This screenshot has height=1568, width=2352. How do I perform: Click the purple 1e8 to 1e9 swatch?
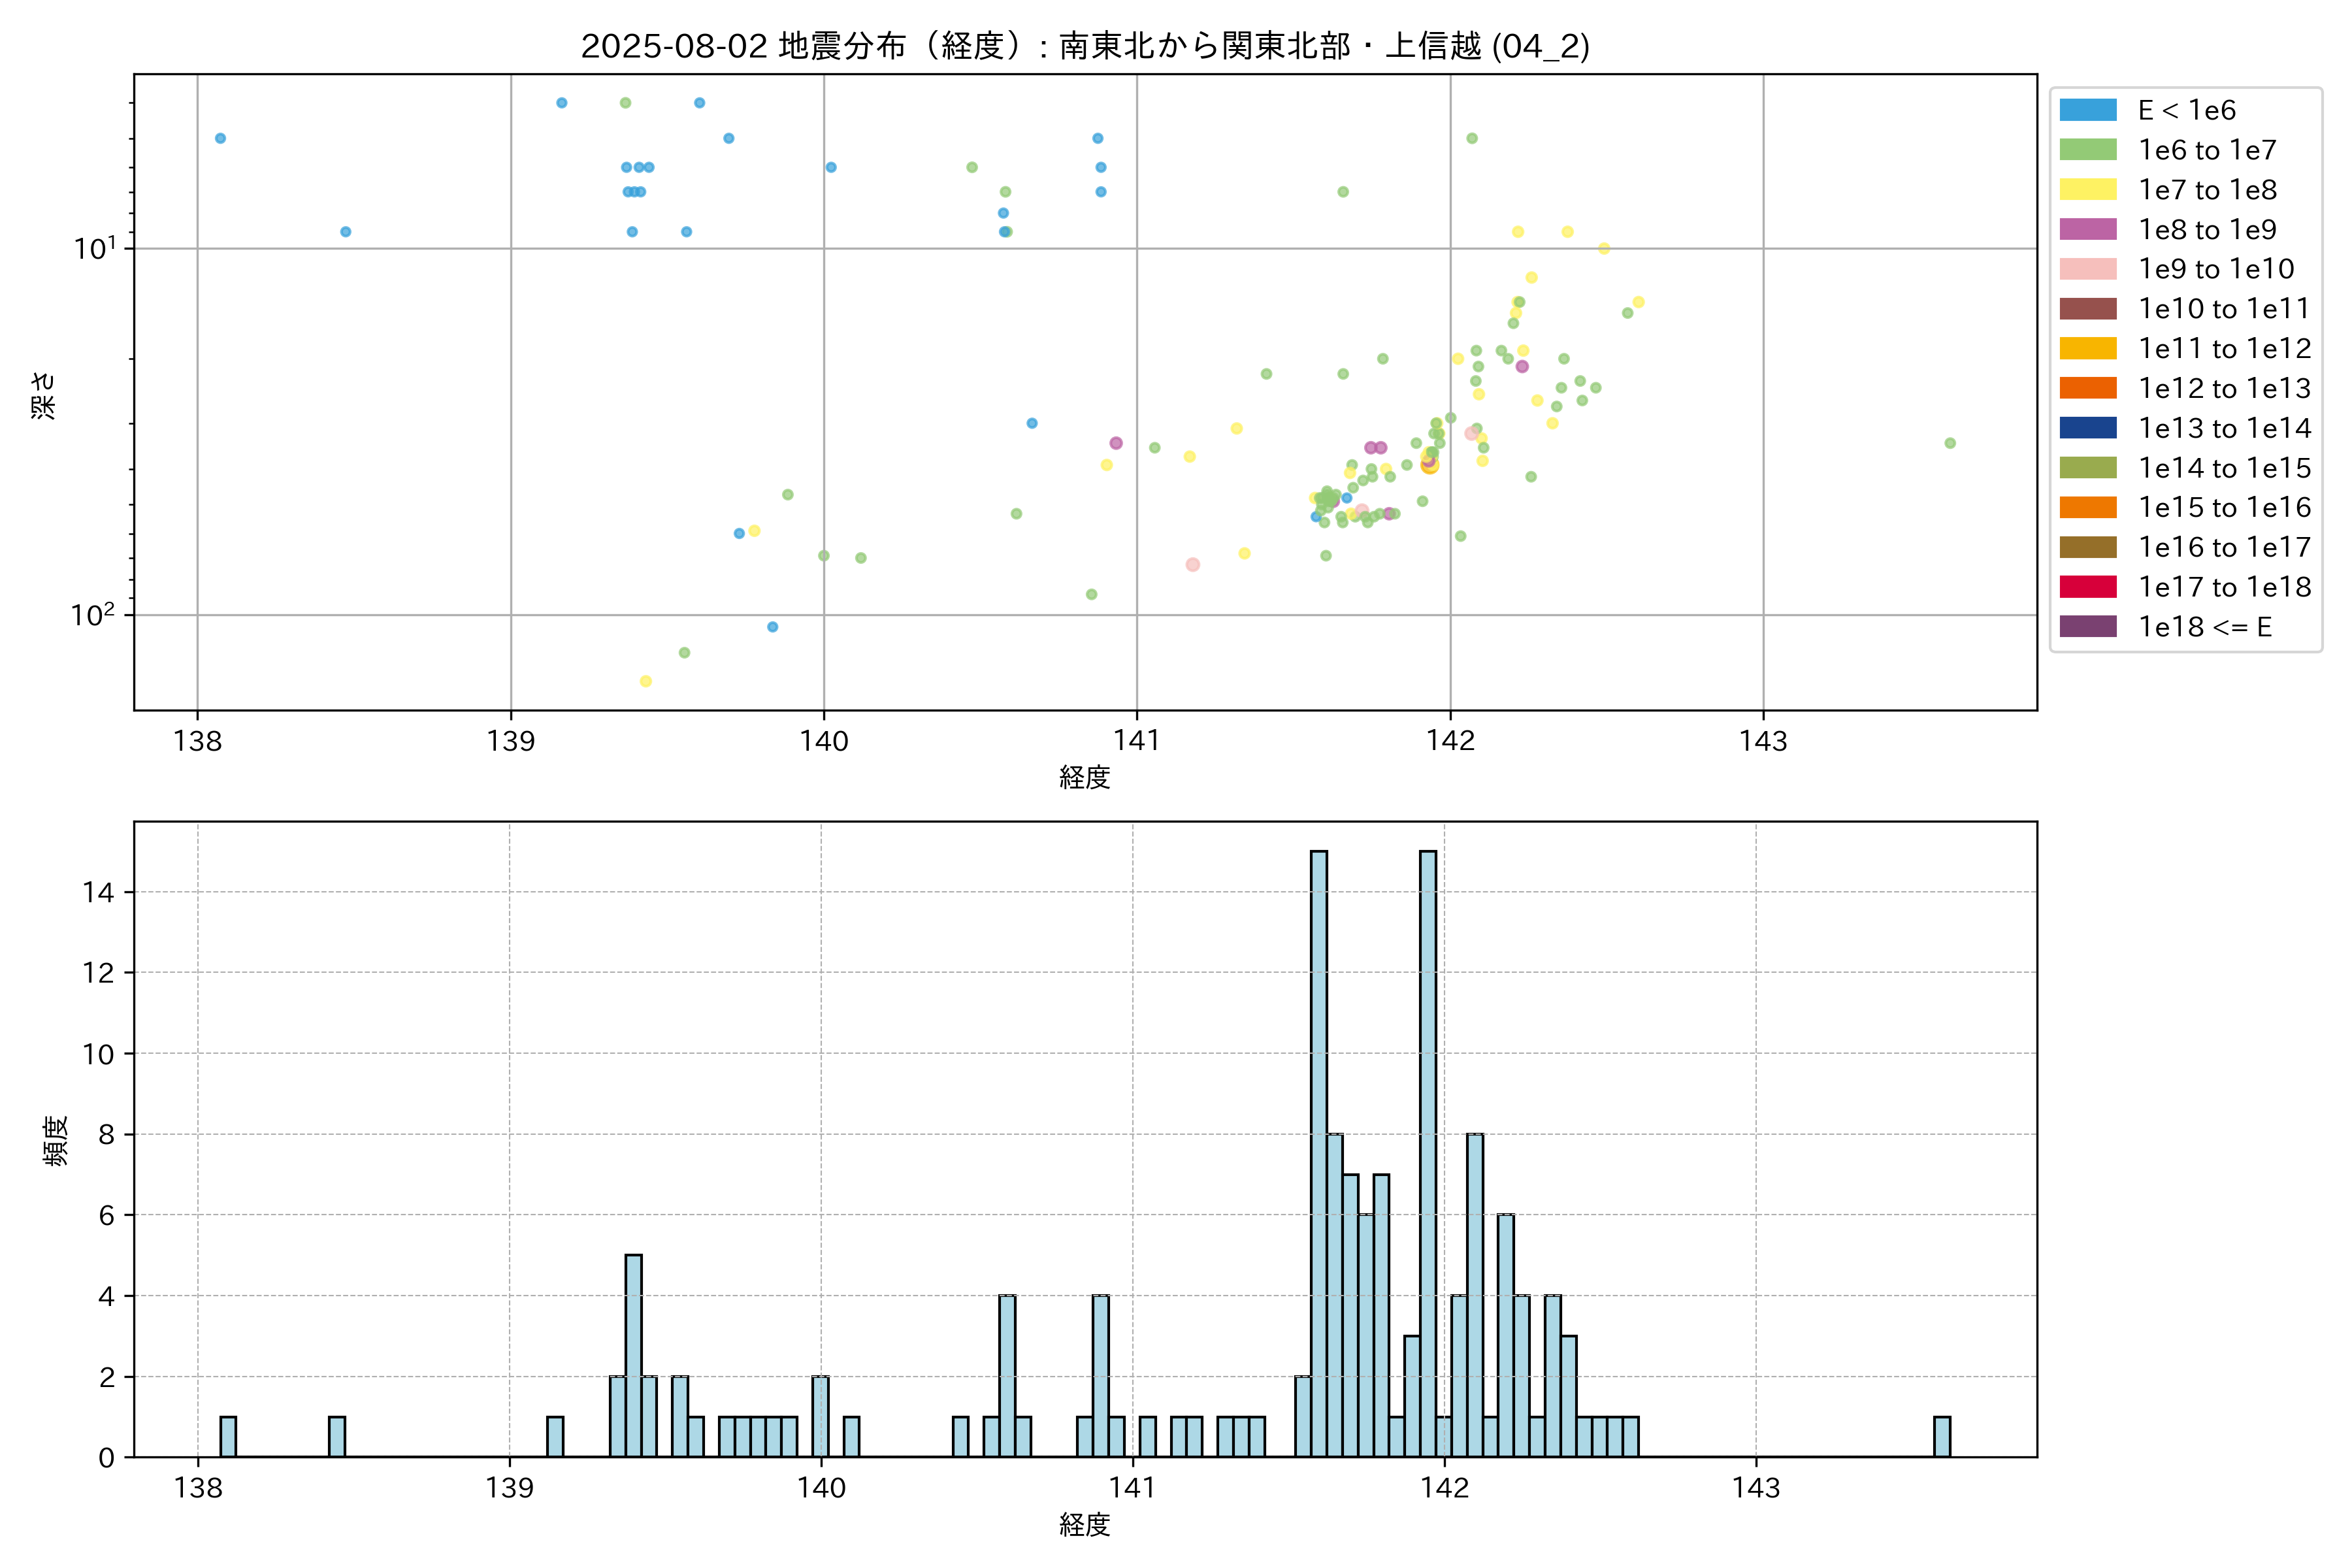pos(2087,229)
